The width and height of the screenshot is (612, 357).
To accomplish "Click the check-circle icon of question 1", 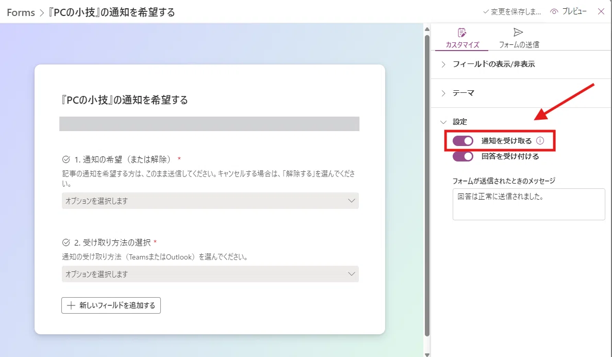I will 66,159.
